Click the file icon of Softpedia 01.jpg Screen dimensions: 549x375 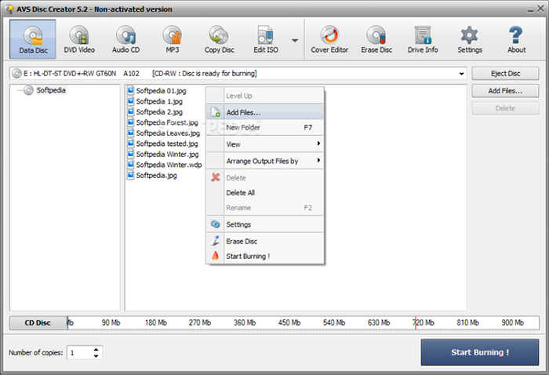tap(131, 91)
